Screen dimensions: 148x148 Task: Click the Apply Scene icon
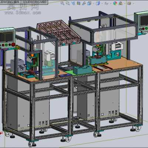click(121, 3)
